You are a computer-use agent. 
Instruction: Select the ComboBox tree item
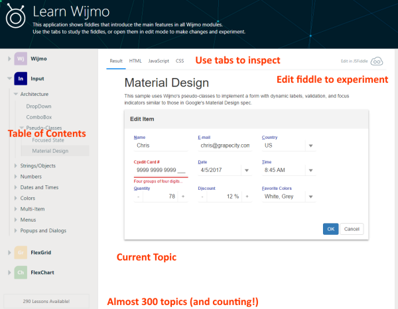click(x=39, y=117)
